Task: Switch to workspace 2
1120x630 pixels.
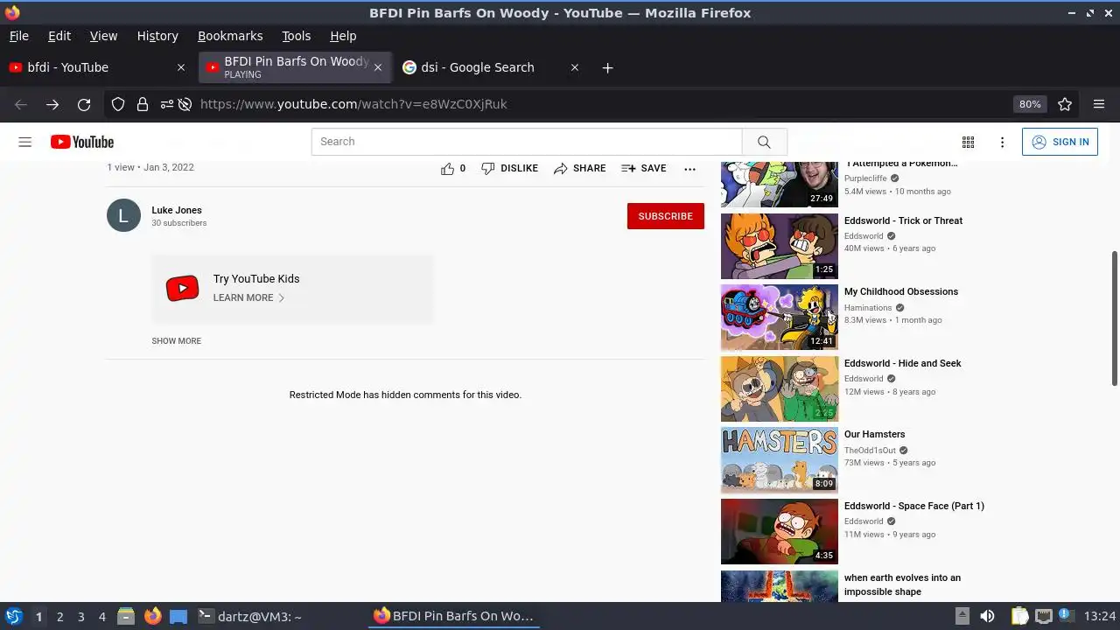Action: coord(59,617)
